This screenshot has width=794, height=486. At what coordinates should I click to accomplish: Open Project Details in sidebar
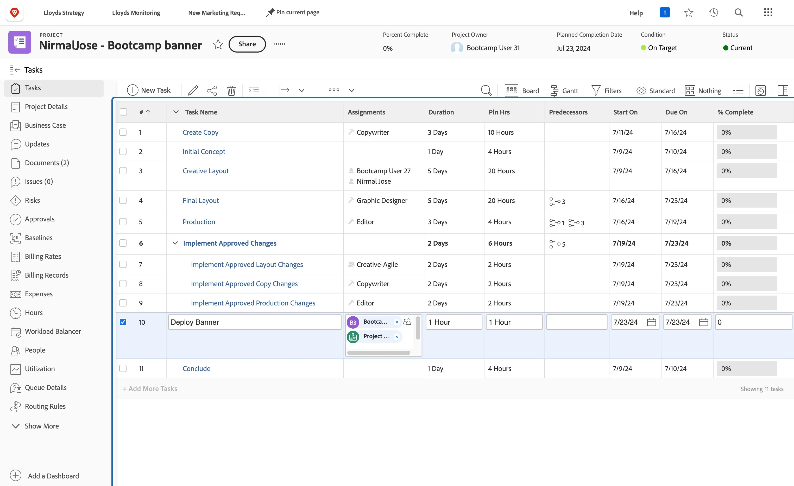(46, 107)
